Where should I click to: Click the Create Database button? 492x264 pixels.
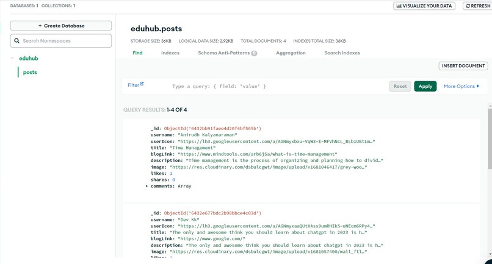coord(61,26)
